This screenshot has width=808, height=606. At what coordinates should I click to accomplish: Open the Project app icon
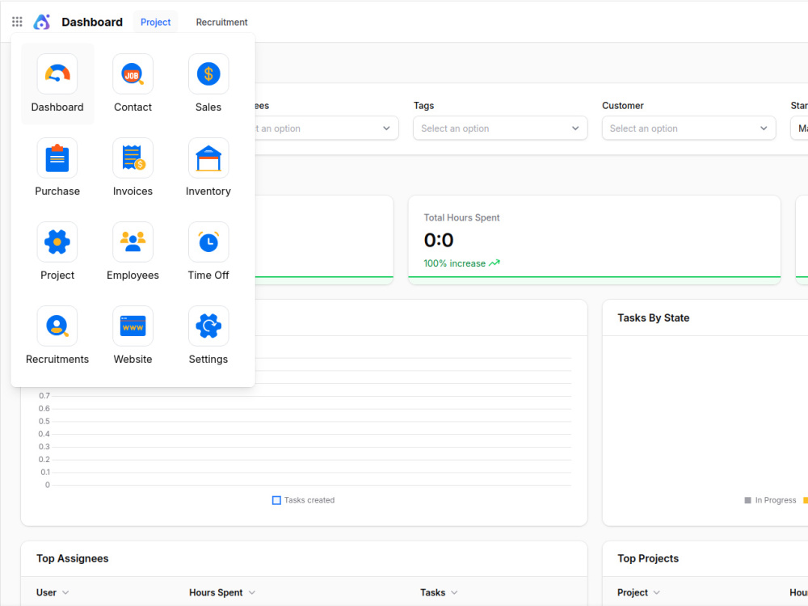57,242
